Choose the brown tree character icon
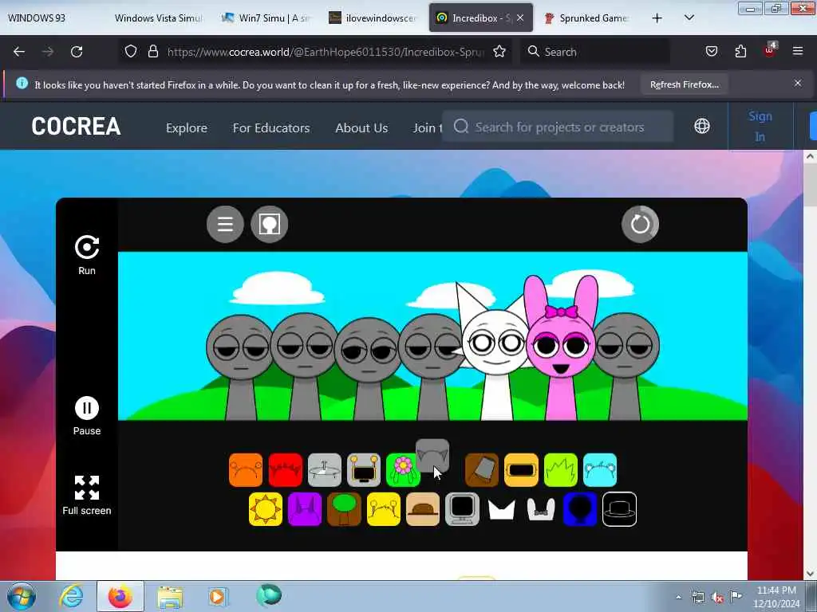 [344, 509]
